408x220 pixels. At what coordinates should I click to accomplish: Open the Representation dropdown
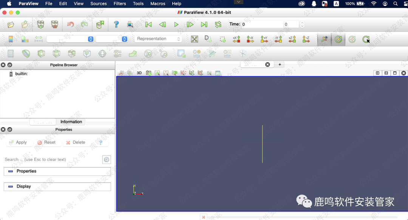point(158,39)
